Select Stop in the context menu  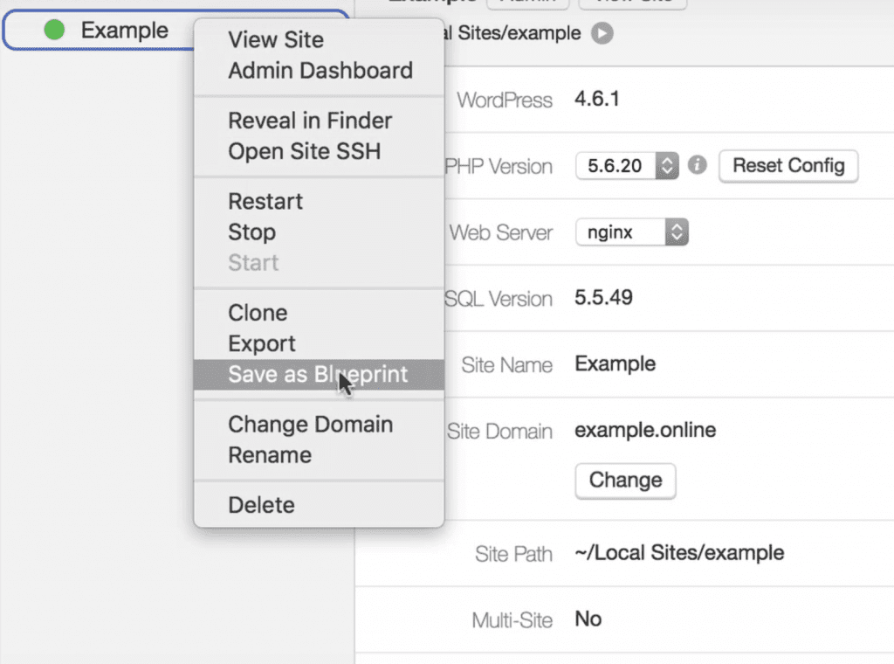(x=251, y=232)
